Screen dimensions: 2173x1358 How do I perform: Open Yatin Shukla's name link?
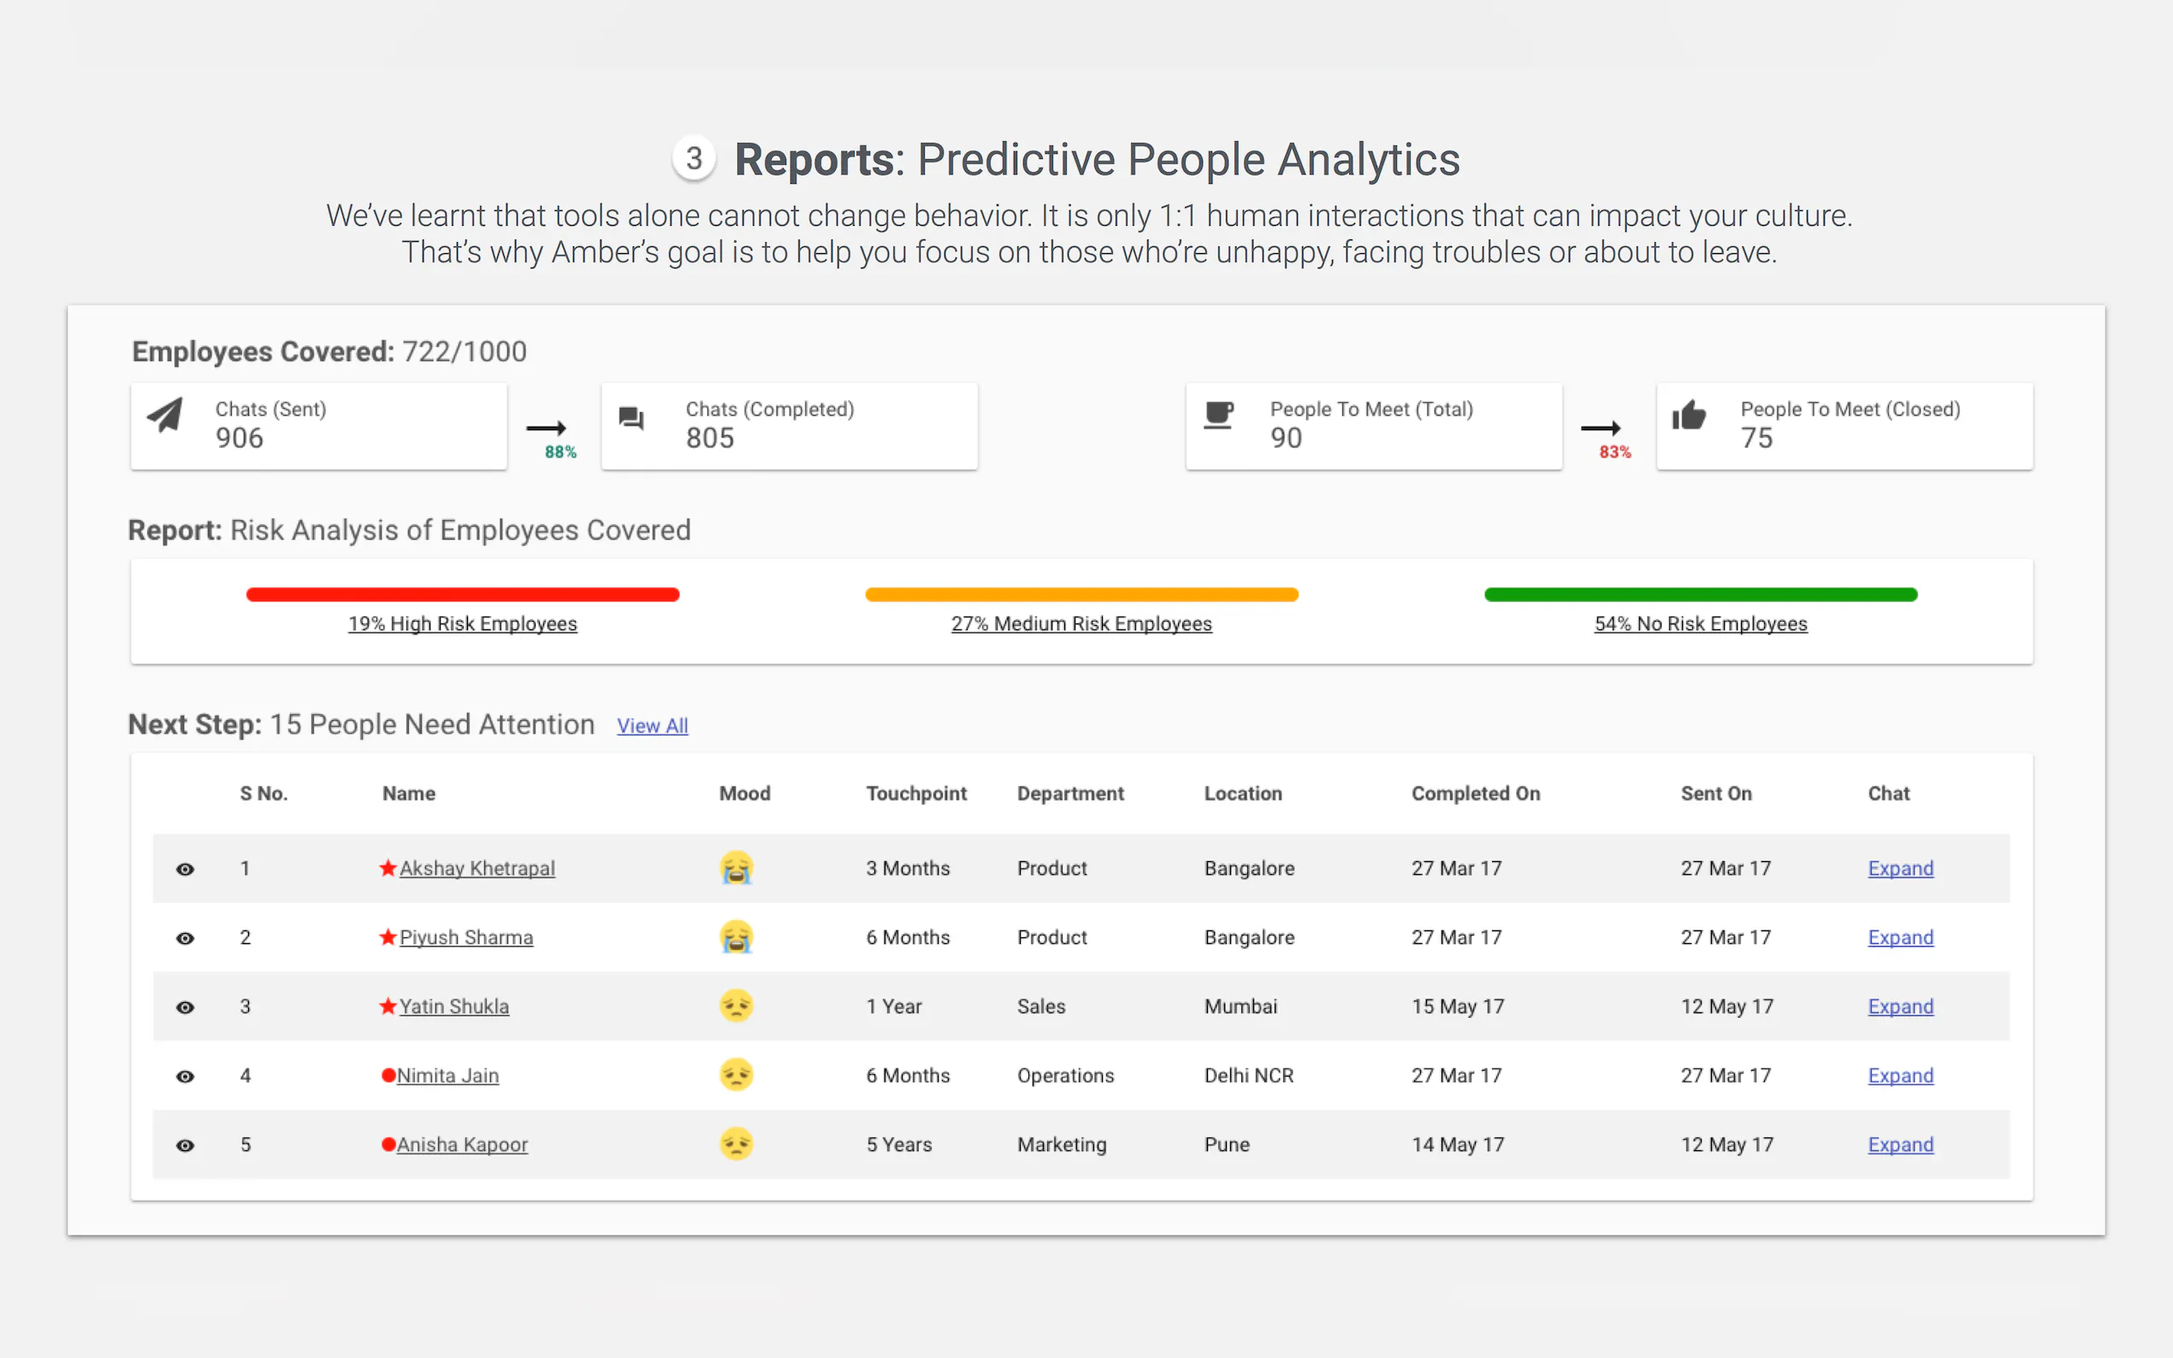pos(453,1007)
